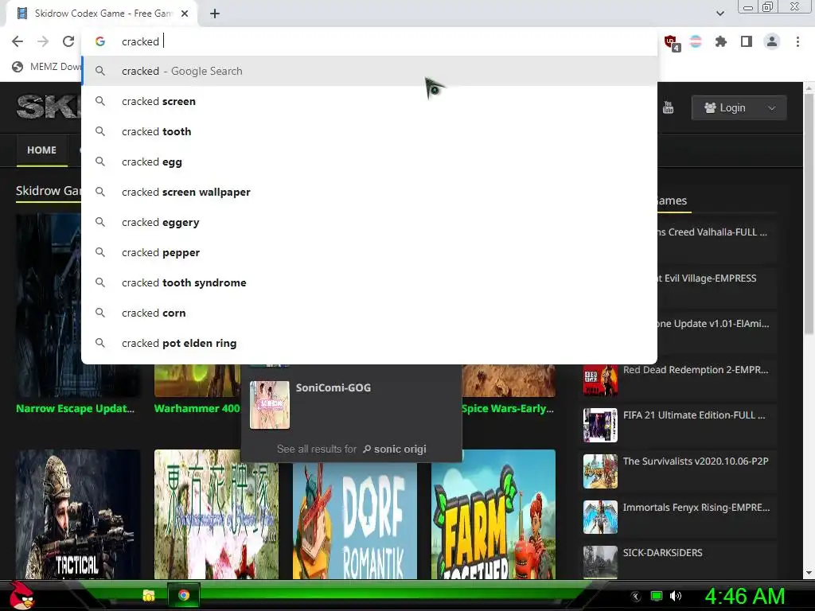
Task: Go back with the browser back arrow
Action: coord(18,41)
